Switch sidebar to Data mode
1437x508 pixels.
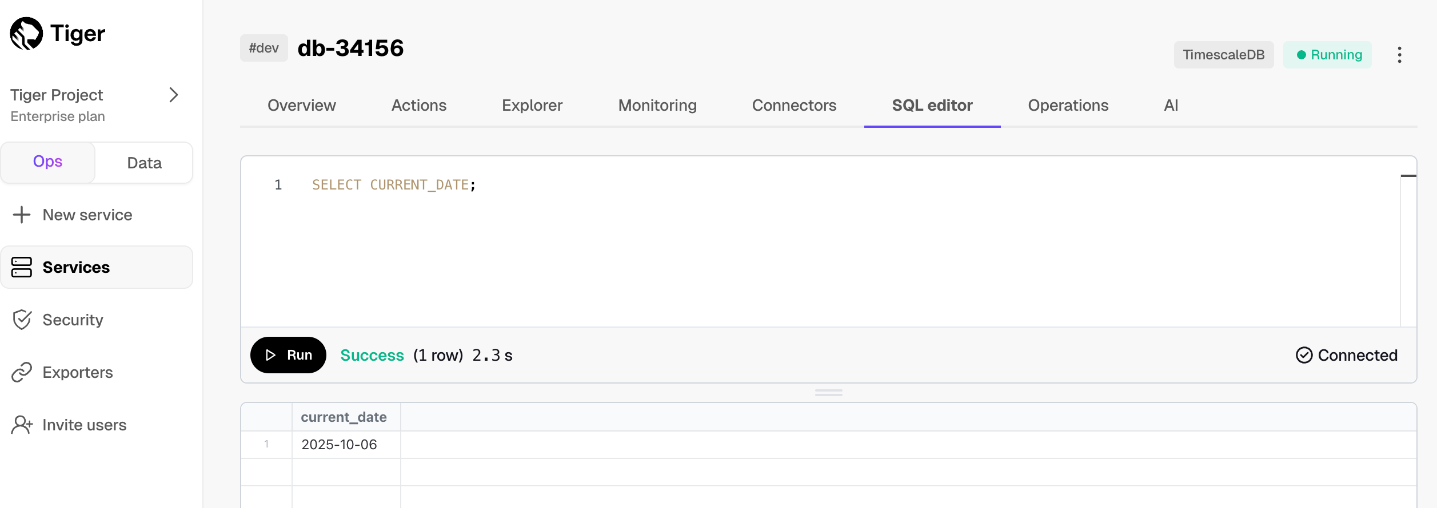144,163
